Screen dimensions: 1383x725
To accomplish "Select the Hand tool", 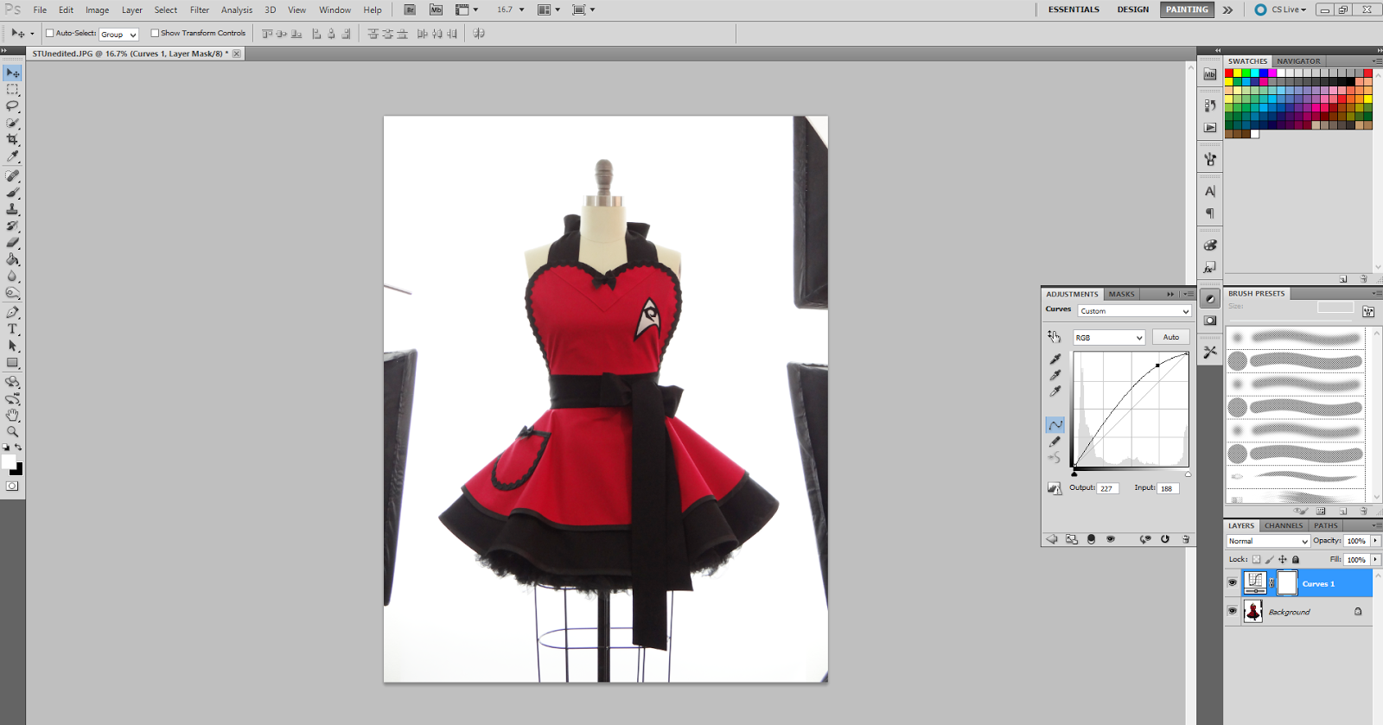I will (x=12, y=415).
